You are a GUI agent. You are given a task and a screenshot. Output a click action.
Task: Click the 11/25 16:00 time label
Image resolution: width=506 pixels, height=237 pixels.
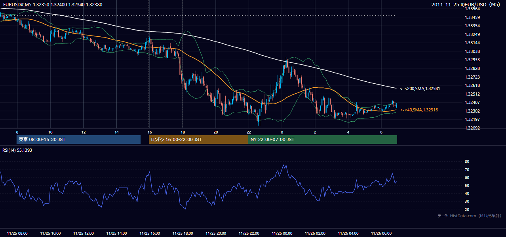click(x=150, y=233)
